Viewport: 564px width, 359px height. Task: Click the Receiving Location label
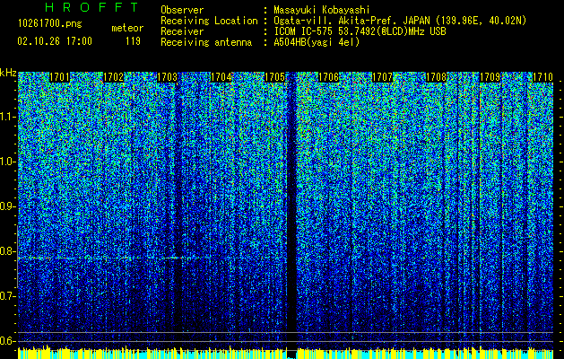[x=209, y=21]
